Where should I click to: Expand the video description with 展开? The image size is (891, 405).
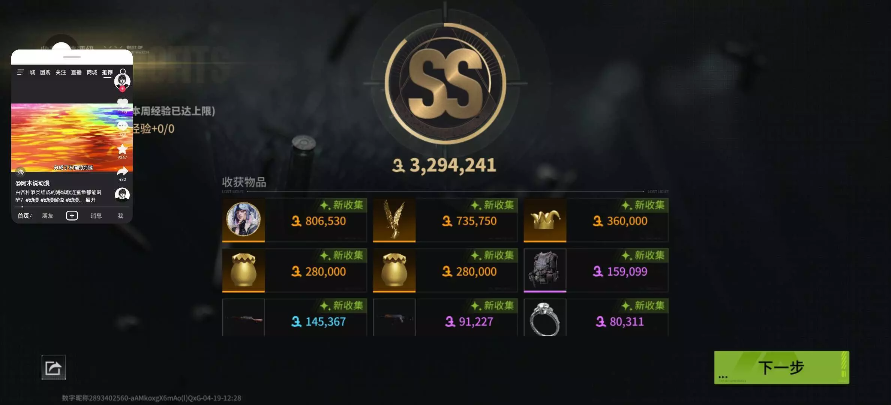[x=90, y=200]
